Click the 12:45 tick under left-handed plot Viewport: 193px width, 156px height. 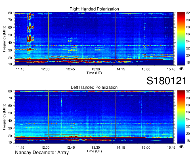70,148
